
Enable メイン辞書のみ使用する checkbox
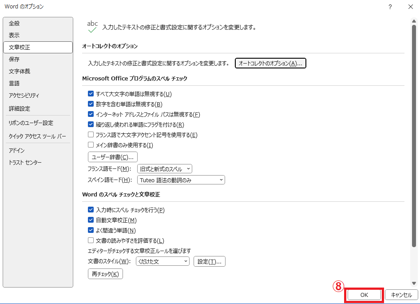[x=91, y=145]
